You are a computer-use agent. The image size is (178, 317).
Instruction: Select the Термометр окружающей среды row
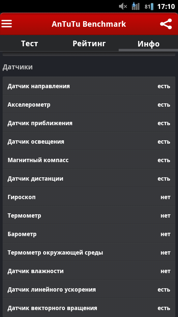click(89, 253)
